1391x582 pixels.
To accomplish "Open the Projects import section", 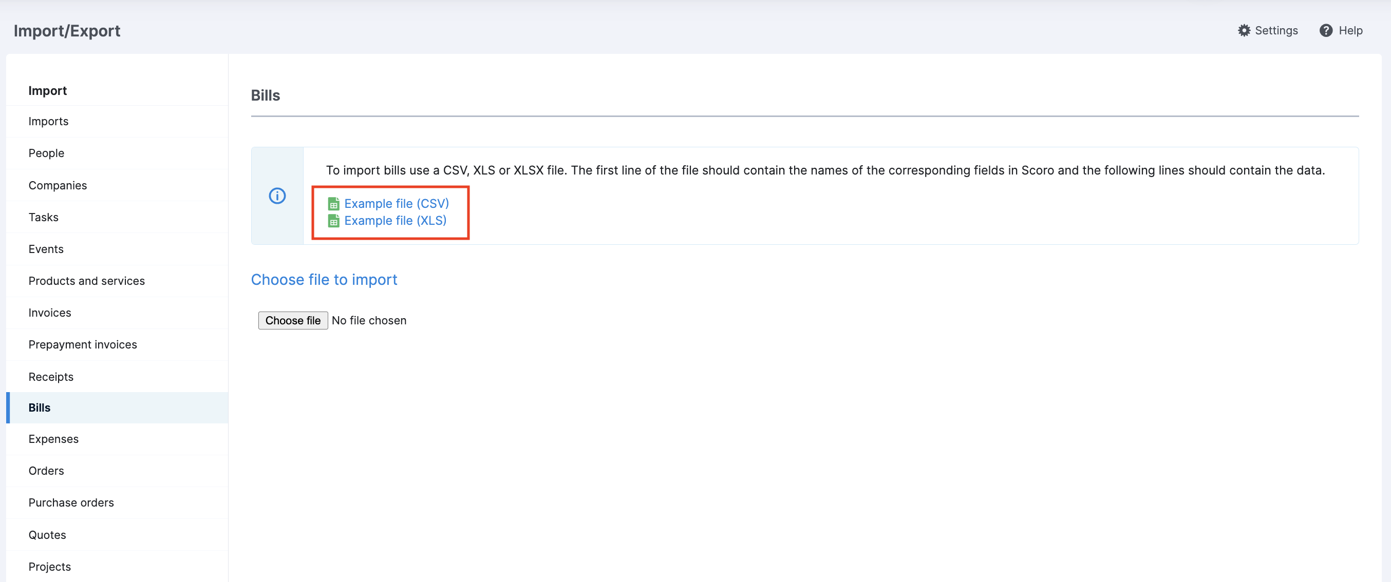I will click(49, 567).
